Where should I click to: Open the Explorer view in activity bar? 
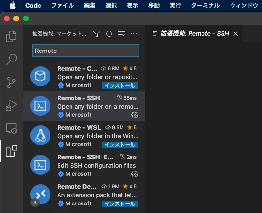pos(11,37)
